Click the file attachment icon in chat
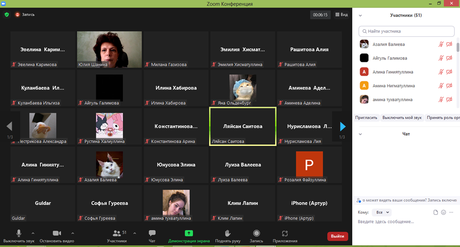The width and height of the screenshot is (460, 247). click(435, 213)
